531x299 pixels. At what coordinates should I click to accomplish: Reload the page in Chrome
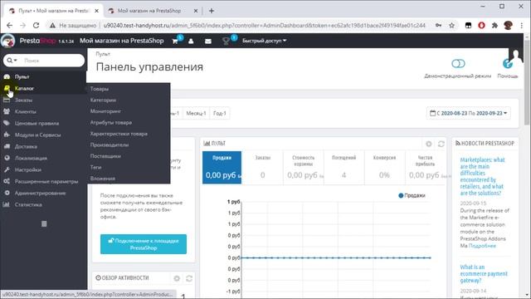36,26
